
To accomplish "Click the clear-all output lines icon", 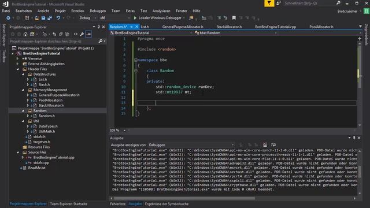I will point(265,145).
